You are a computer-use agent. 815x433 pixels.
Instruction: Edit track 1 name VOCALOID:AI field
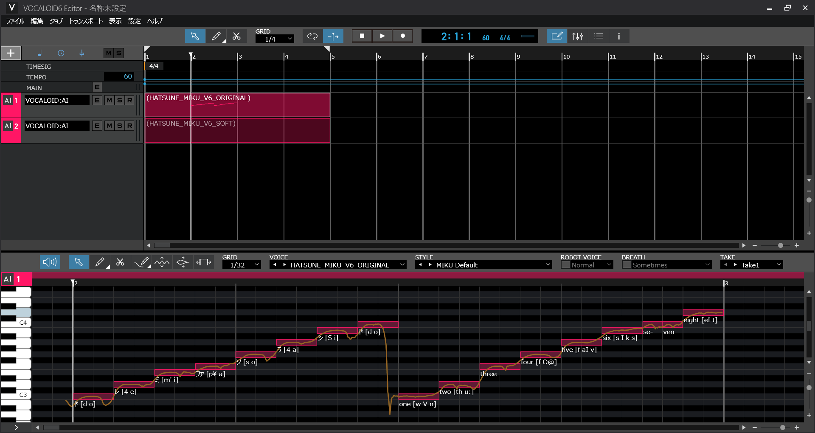tap(56, 100)
